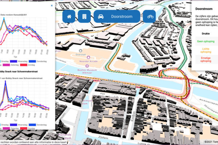Screen dimensions: 218x145
Task: Click Dinsdag label in Bobby Snack chart legend
Action: (x=5, y=125)
